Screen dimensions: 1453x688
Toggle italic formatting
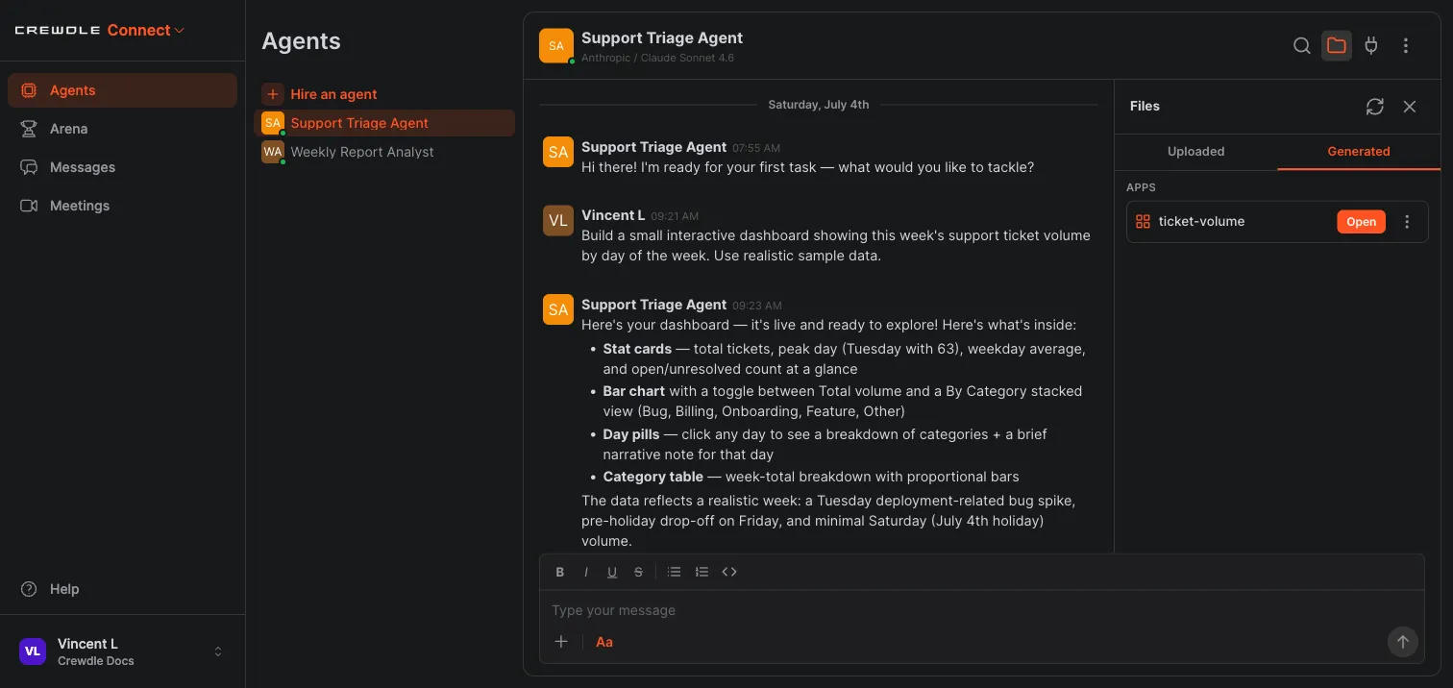pos(586,572)
